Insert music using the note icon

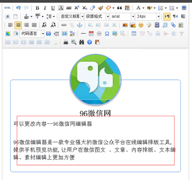pyautogui.click(x=165, y=25)
